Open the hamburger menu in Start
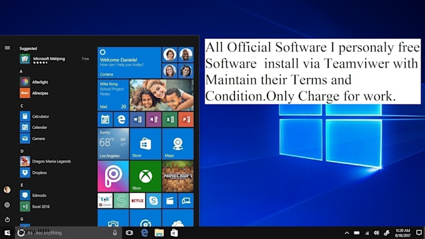 (x=7, y=48)
